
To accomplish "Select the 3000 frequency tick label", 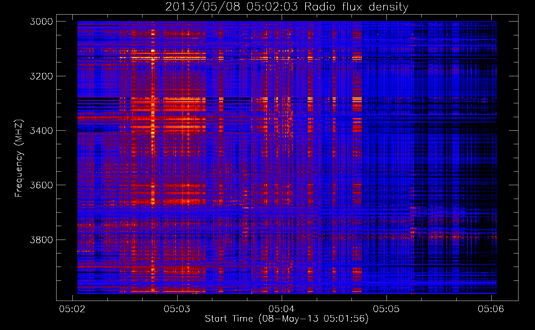I will [41, 21].
